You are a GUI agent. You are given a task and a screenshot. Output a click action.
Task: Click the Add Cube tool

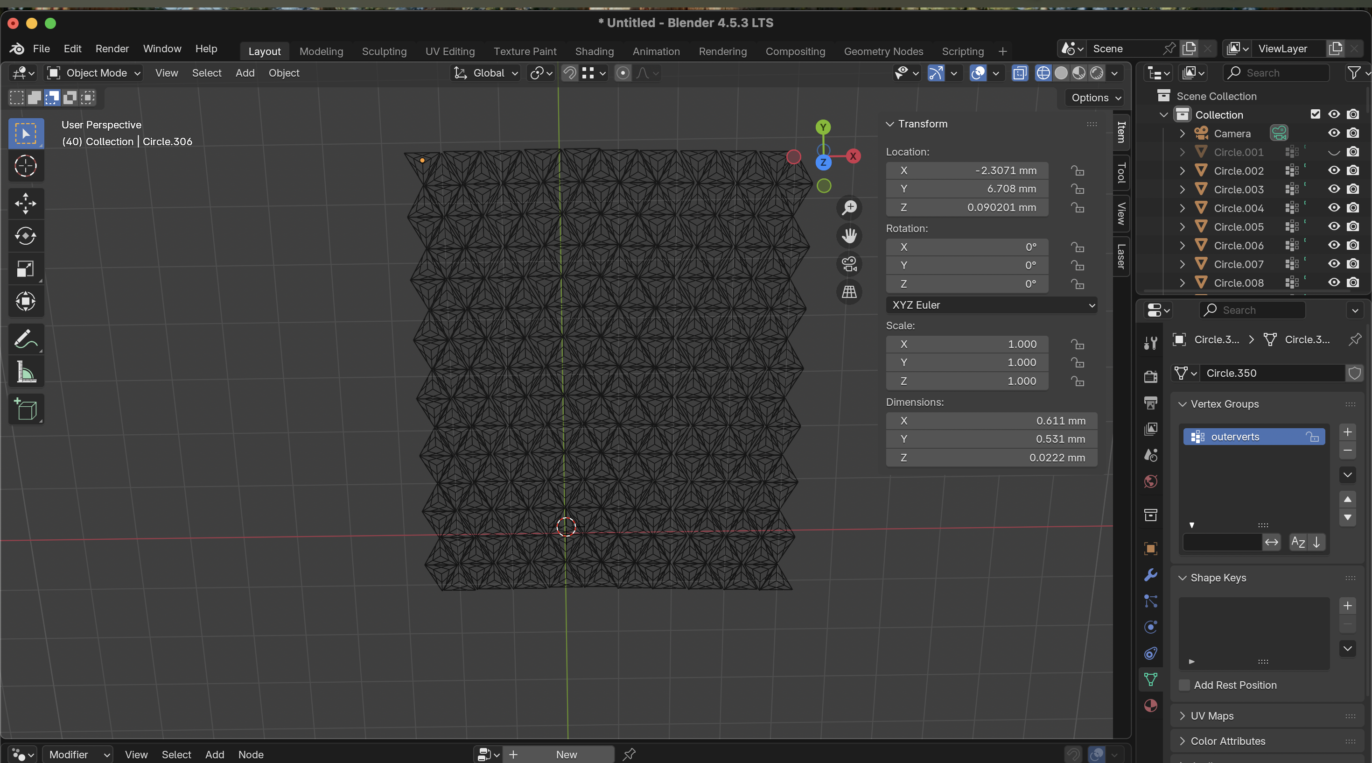[x=25, y=409]
